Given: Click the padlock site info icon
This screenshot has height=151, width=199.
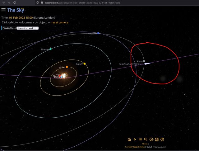Looking at the screenshot, I should click(42, 3).
